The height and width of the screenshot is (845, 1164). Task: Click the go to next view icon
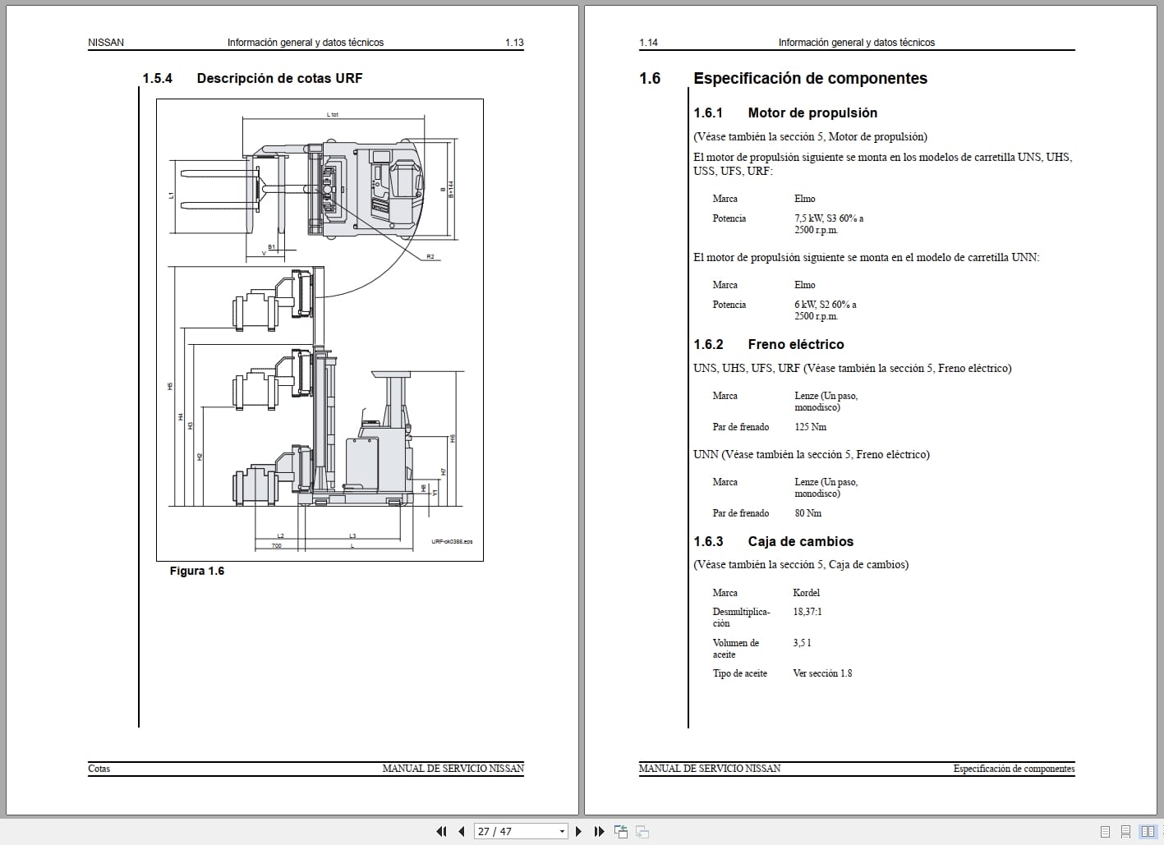(x=642, y=831)
